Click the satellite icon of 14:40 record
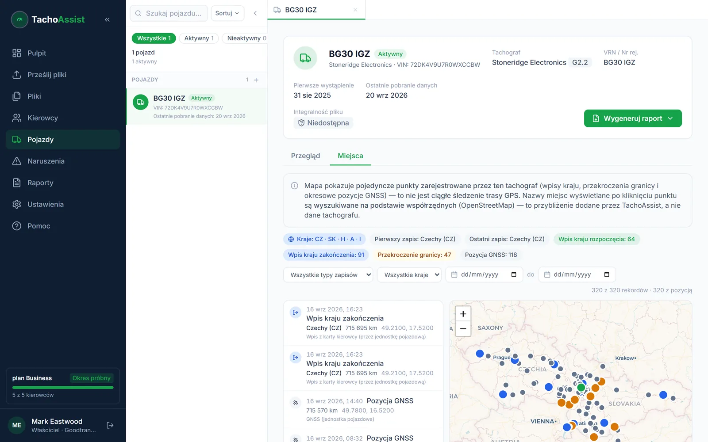The height and width of the screenshot is (442, 708). point(296,403)
